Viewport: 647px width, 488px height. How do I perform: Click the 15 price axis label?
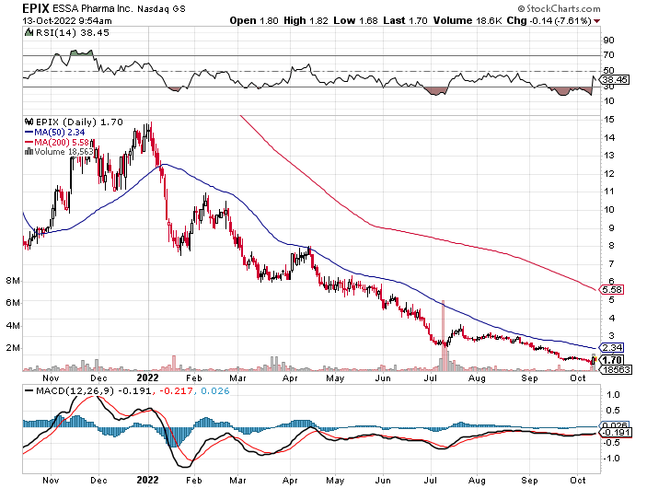(x=609, y=120)
